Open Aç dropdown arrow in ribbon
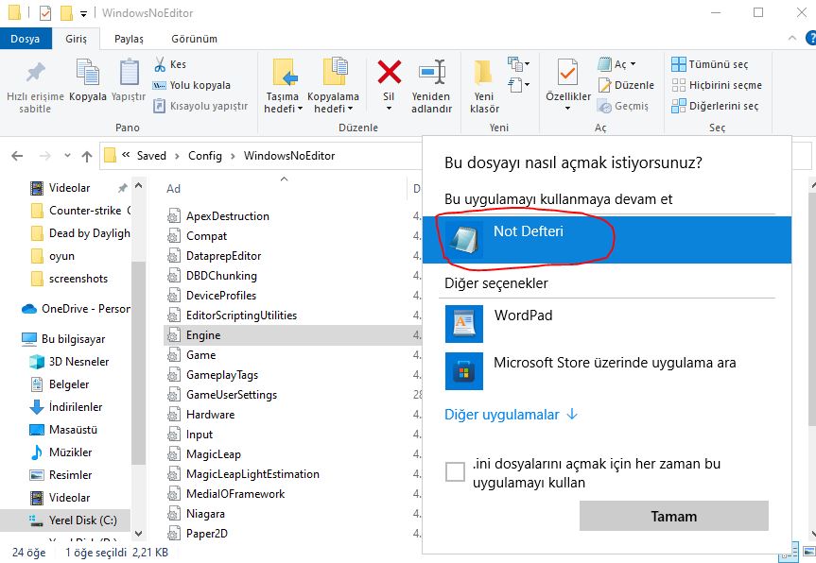 coord(634,64)
